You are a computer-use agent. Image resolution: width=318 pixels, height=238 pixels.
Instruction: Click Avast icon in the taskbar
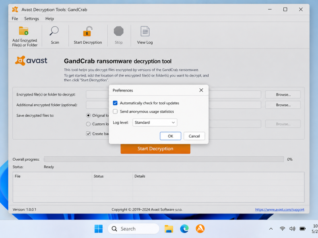point(200,229)
